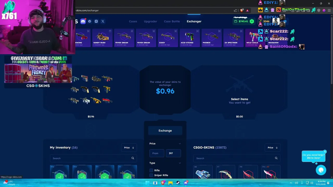333x187 pixels.
Task: Open My inventory Price sort dropdown
Action: (129, 148)
